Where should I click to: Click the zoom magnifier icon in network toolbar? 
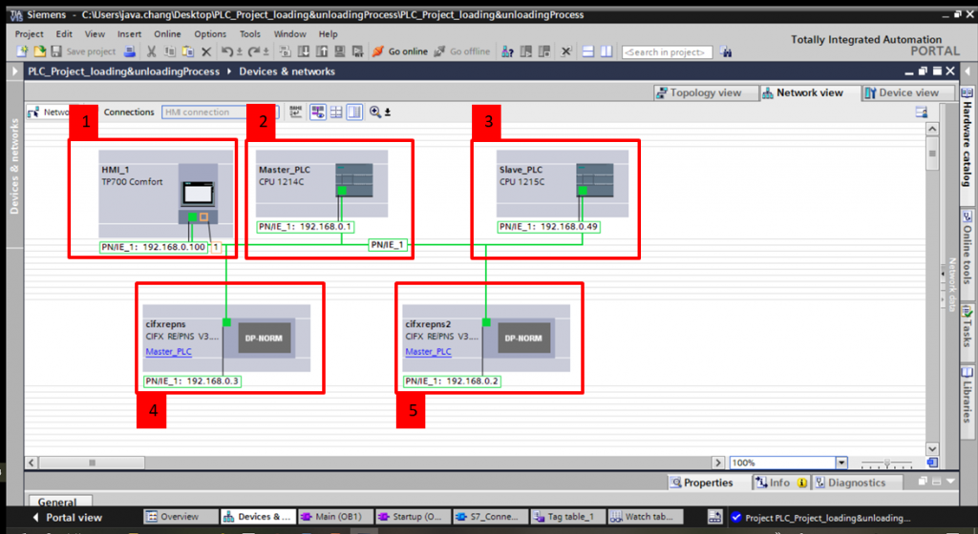[x=375, y=113]
